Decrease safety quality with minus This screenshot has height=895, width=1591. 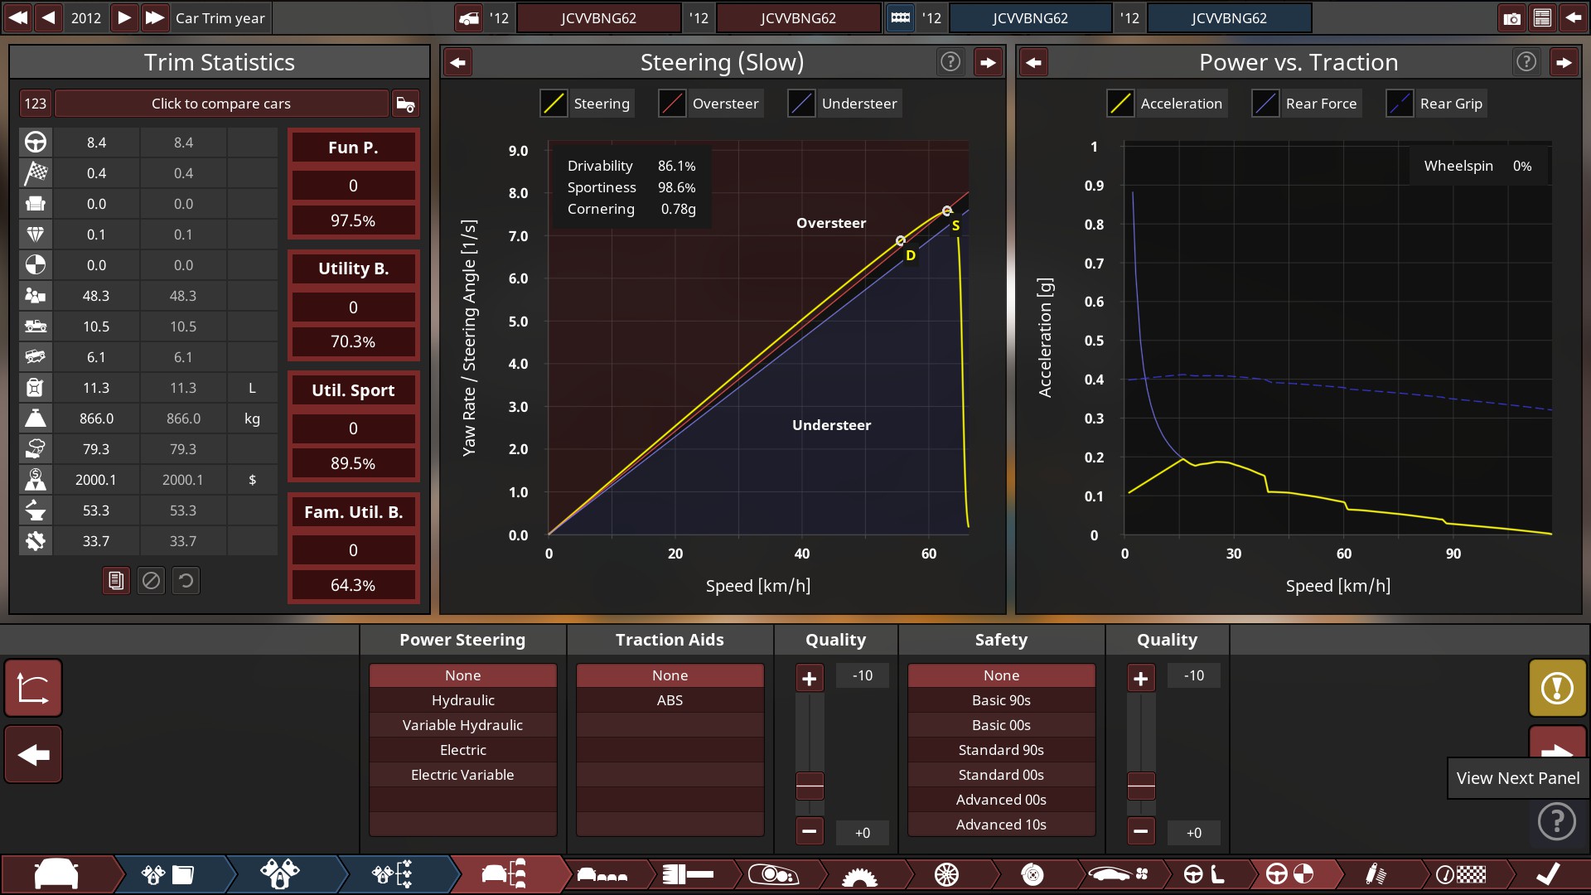(x=1141, y=830)
